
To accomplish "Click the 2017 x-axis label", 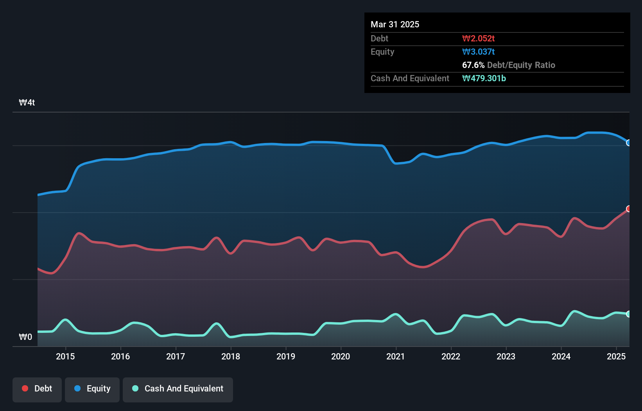I will (176, 356).
